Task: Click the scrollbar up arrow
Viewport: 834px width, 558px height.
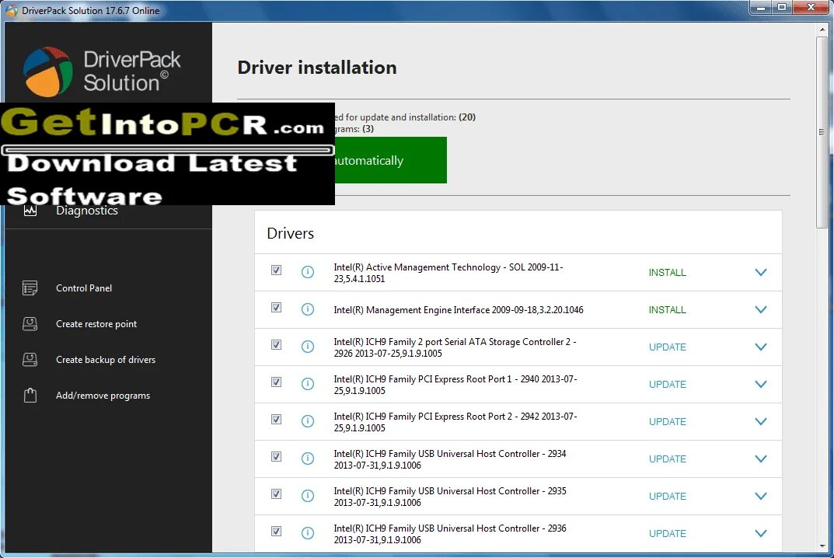Action: coord(822,30)
